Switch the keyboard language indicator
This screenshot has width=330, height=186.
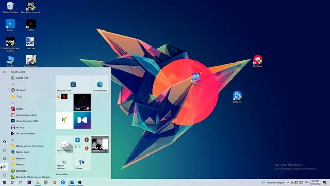pyautogui.click(x=307, y=182)
